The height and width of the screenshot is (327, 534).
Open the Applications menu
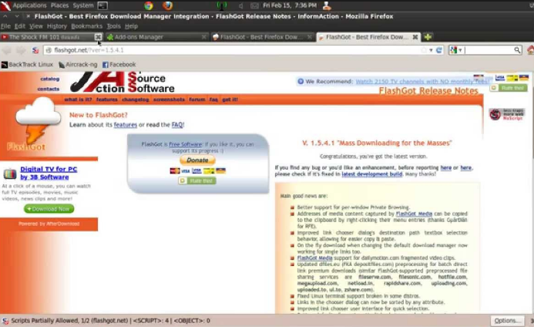click(x=29, y=5)
